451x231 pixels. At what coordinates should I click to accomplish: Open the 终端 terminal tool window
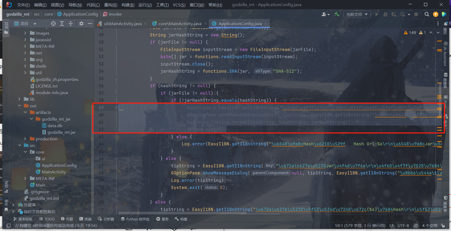click(85, 219)
